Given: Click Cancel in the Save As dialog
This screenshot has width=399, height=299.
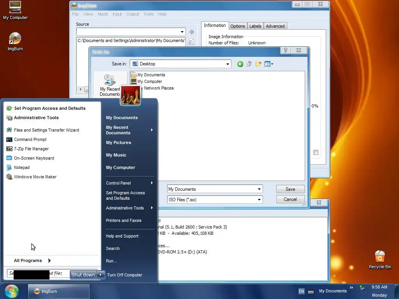Looking at the screenshot, I should 290,199.
